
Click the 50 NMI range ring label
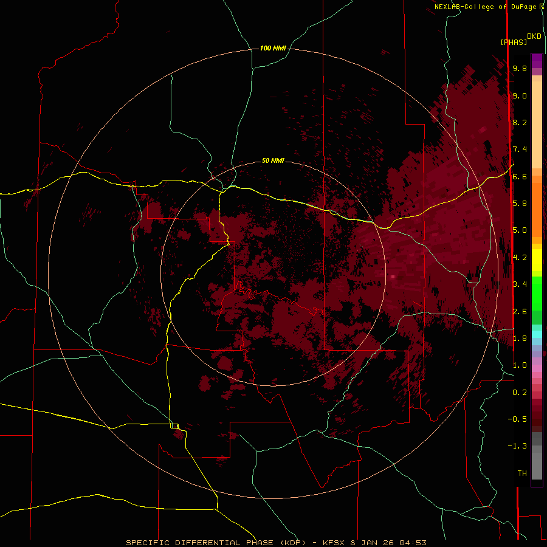tap(273, 160)
